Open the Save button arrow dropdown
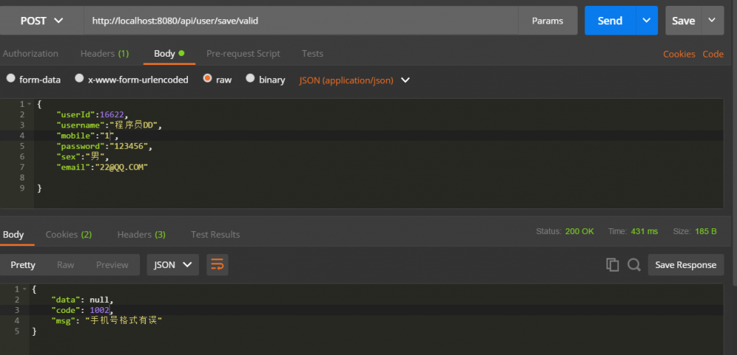 point(711,21)
